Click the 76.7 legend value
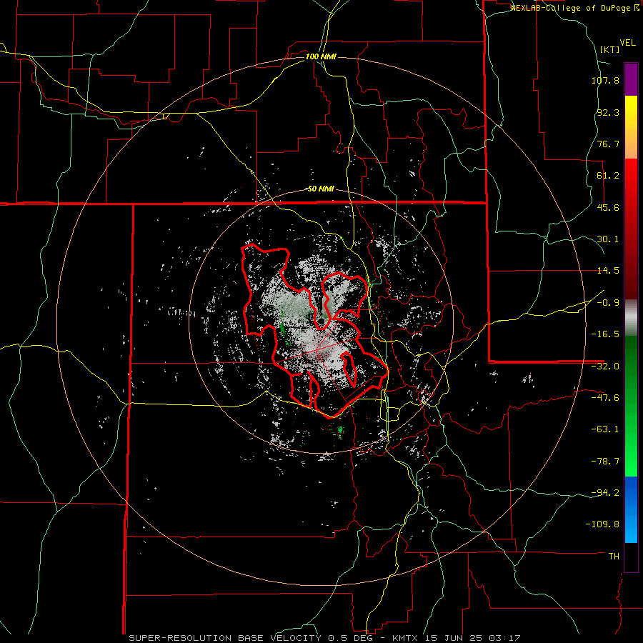Screen dimensions: 643x643 (x=608, y=144)
